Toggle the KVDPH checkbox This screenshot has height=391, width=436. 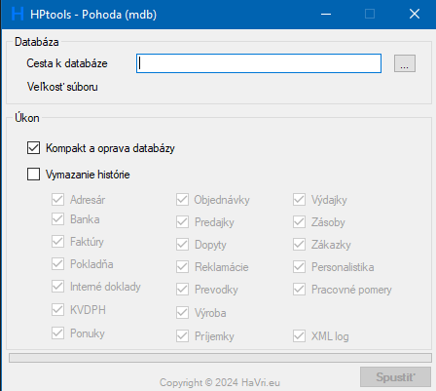point(57,310)
